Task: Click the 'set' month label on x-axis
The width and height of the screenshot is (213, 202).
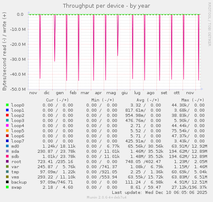Action: tap(164, 93)
